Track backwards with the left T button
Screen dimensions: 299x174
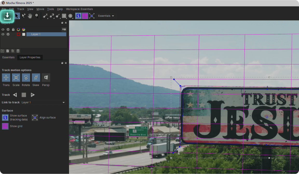(x=15, y=95)
